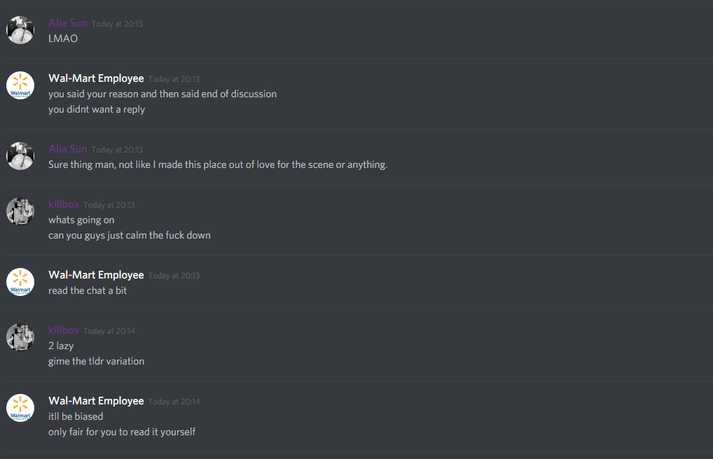Click message 'gime the tldr variation'
Screen dimensions: 713x459
coord(97,361)
